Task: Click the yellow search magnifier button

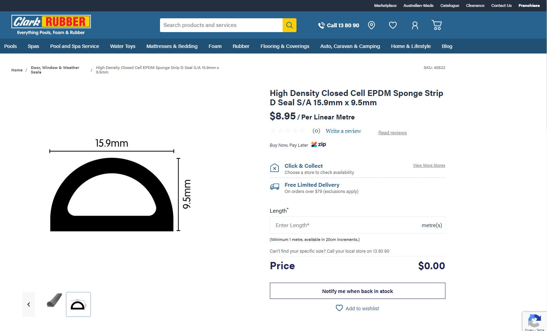Action: pyautogui.click(x=289, y=25)
